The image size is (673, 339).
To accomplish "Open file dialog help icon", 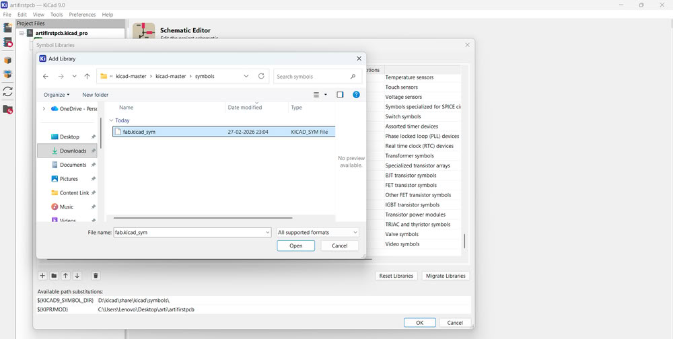I will (x=356, y=94).
